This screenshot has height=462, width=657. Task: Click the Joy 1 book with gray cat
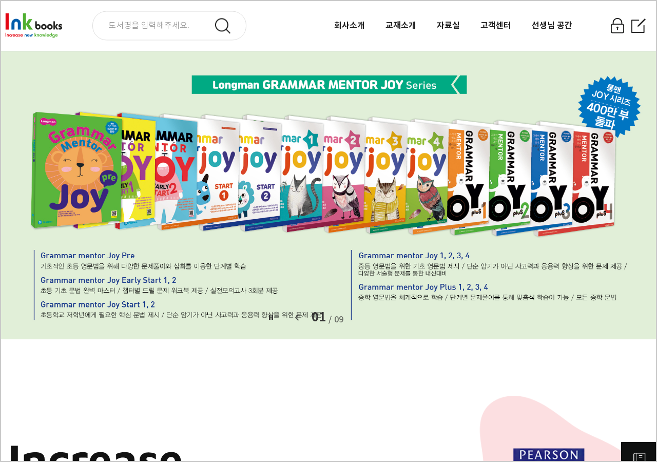click(303, 174)
